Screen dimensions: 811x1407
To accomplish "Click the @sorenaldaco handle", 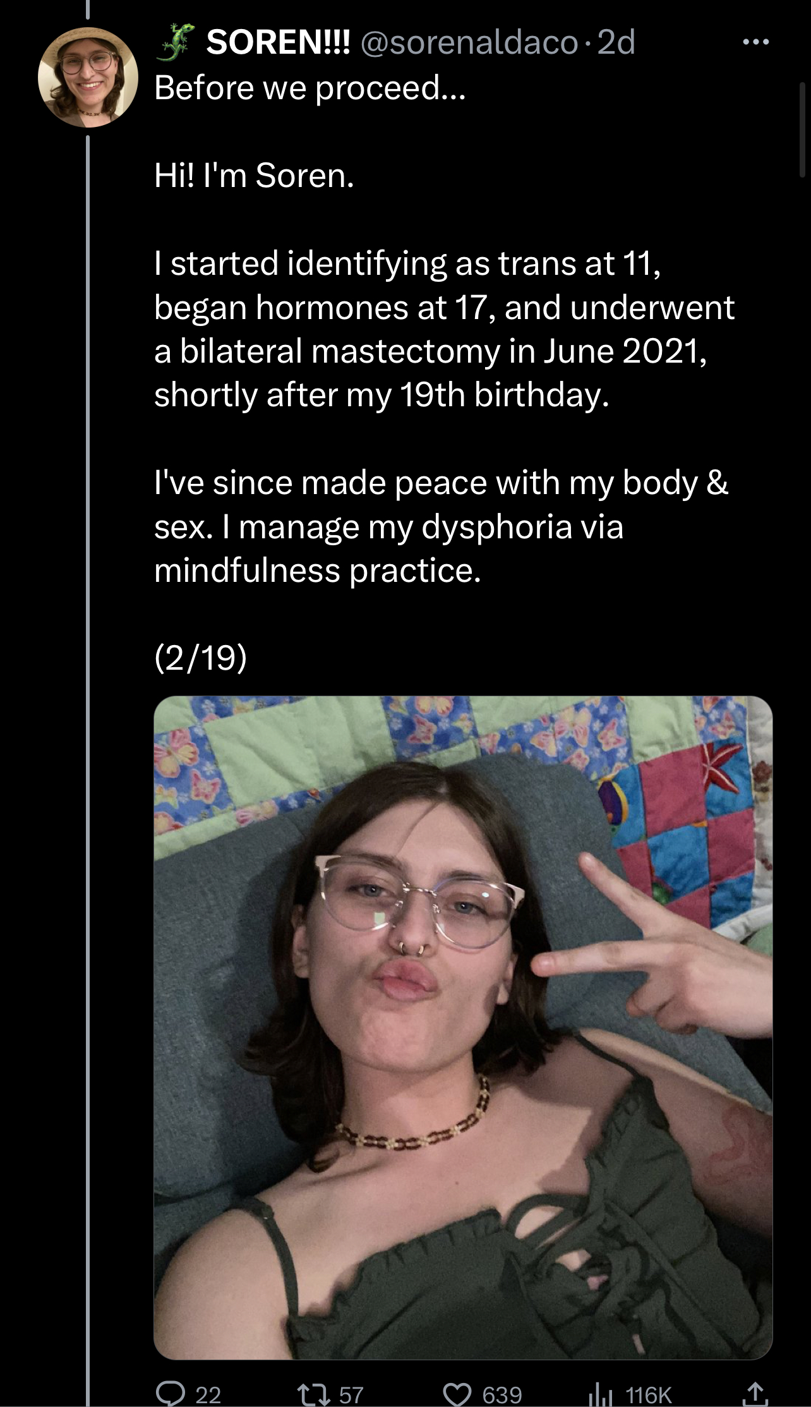I will click(x=469, y=43).
